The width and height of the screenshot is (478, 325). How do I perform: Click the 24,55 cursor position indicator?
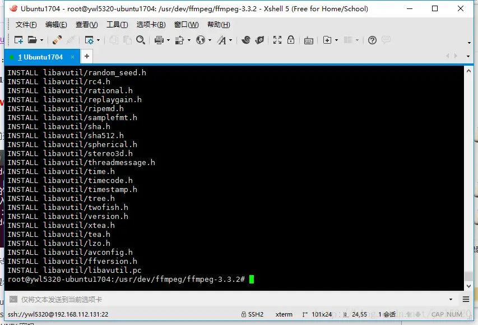(x=355, y=314)
